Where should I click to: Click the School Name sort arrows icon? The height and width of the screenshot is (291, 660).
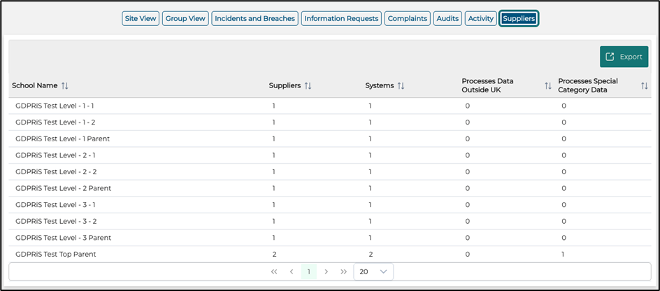(65, 85)
